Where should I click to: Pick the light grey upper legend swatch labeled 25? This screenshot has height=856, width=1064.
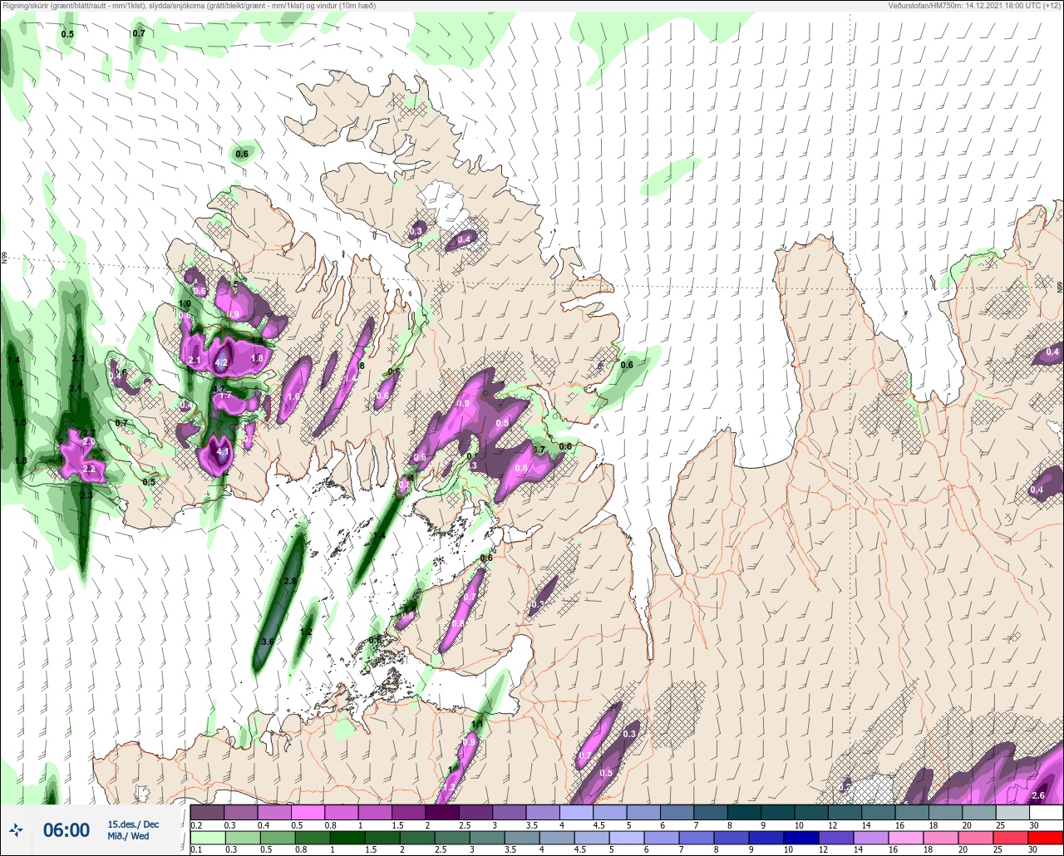pos(1012,812)
